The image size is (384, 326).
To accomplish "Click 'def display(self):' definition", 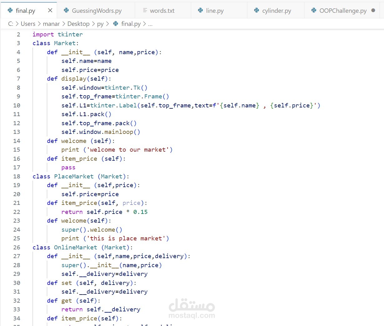I will (x=79, y=79).
